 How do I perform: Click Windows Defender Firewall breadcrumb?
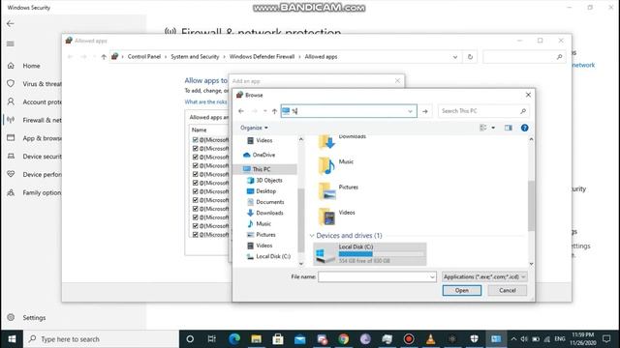point(263,57)
